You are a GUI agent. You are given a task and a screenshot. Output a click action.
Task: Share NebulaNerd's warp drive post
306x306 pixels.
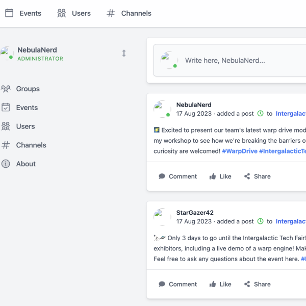(x=257, y=176)
